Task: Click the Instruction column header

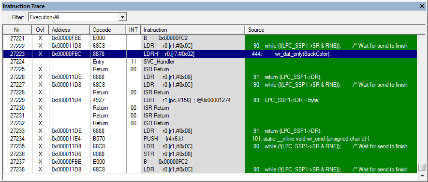Action: pos(192,30)
